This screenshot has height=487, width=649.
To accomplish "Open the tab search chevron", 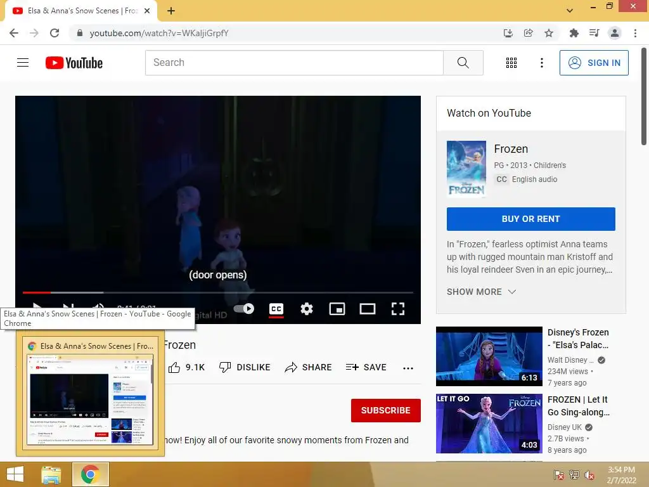I will pyautogui.click(x=570, y=11).
